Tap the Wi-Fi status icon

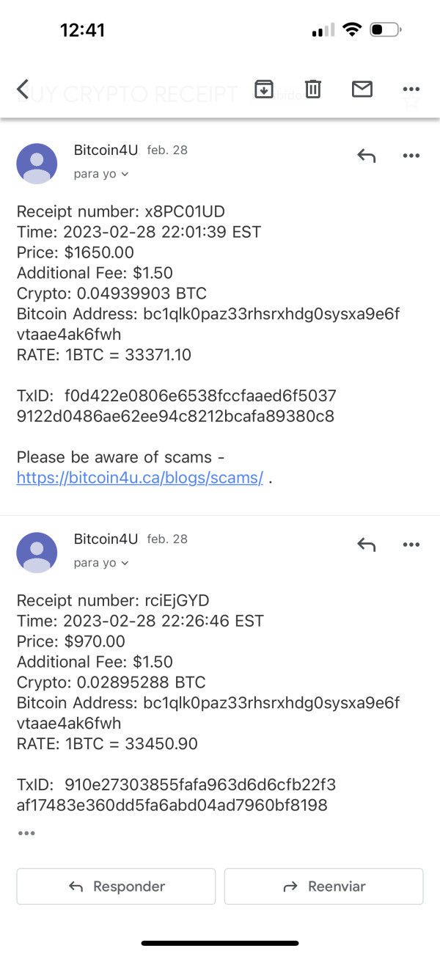(x=352, y=30)
